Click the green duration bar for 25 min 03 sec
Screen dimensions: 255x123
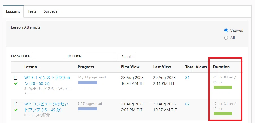click(x=223, y=87)
